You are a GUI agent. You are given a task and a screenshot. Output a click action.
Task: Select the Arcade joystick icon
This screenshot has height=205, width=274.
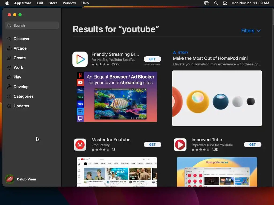point(9,48)
